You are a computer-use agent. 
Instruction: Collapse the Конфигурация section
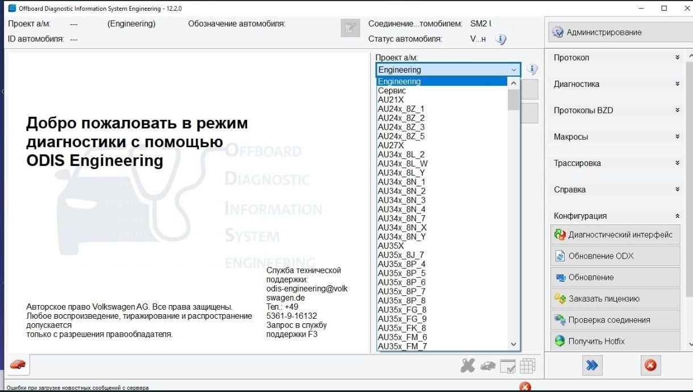(x=616, y=216)
